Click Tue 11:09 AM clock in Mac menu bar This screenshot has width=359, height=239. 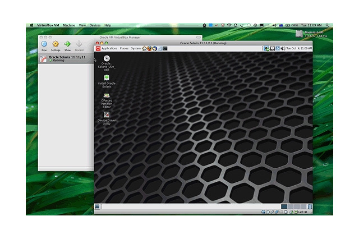coord(311,25)
